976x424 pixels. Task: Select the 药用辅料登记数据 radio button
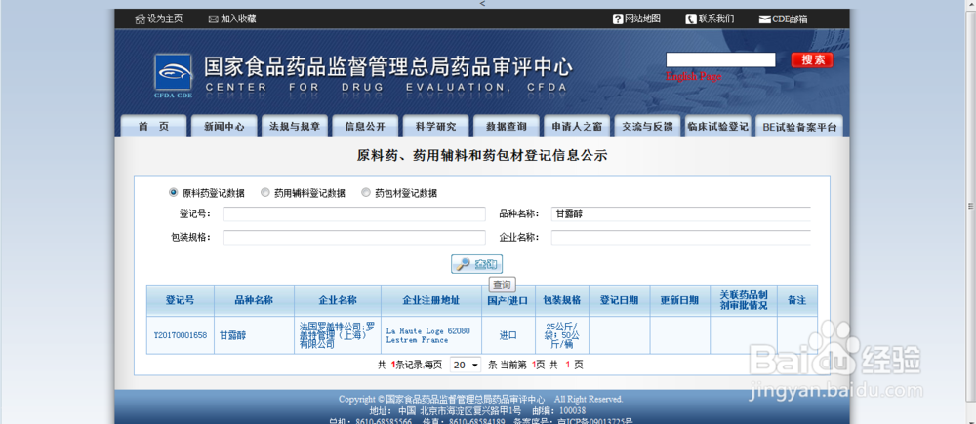[265, 193]
